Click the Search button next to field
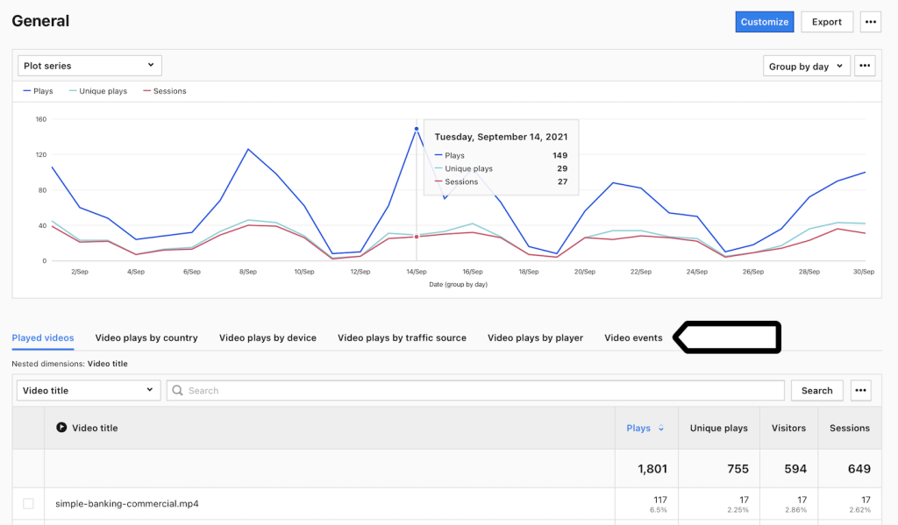Screen dimensions: 898x525 pos(816,390)
